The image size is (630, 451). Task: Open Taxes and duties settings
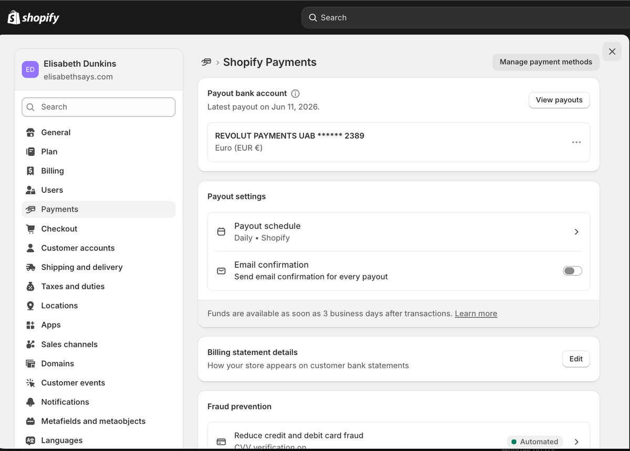pos(99,286)
